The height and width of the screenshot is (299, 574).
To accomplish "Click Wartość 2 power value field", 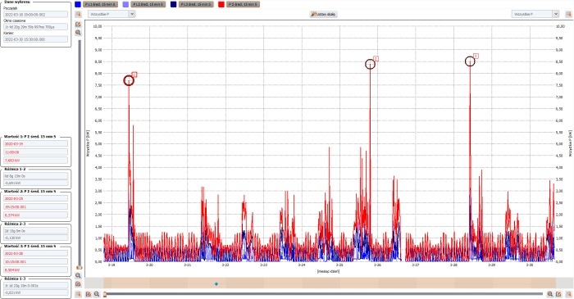I will pyautogui.click(x=35, y=215).
